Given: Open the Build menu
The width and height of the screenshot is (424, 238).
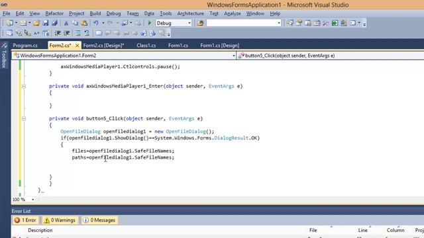Looking at the screenshot, I should point(95,13).
